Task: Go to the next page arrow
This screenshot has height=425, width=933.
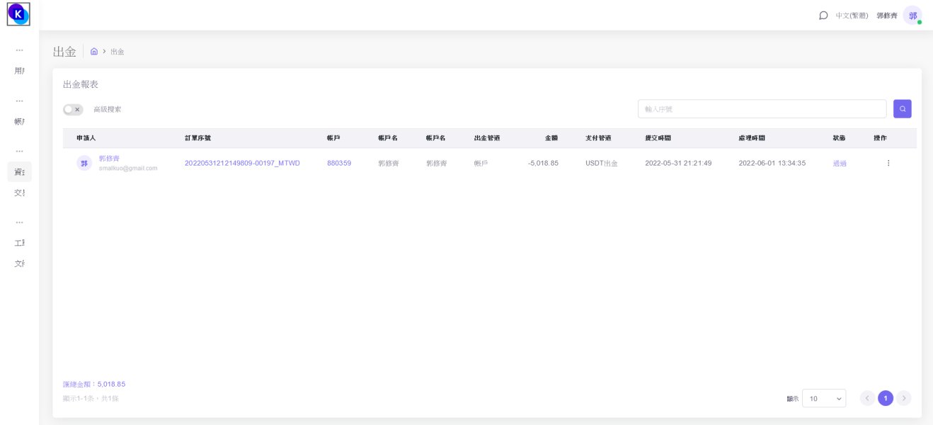Action: [904, 398]
